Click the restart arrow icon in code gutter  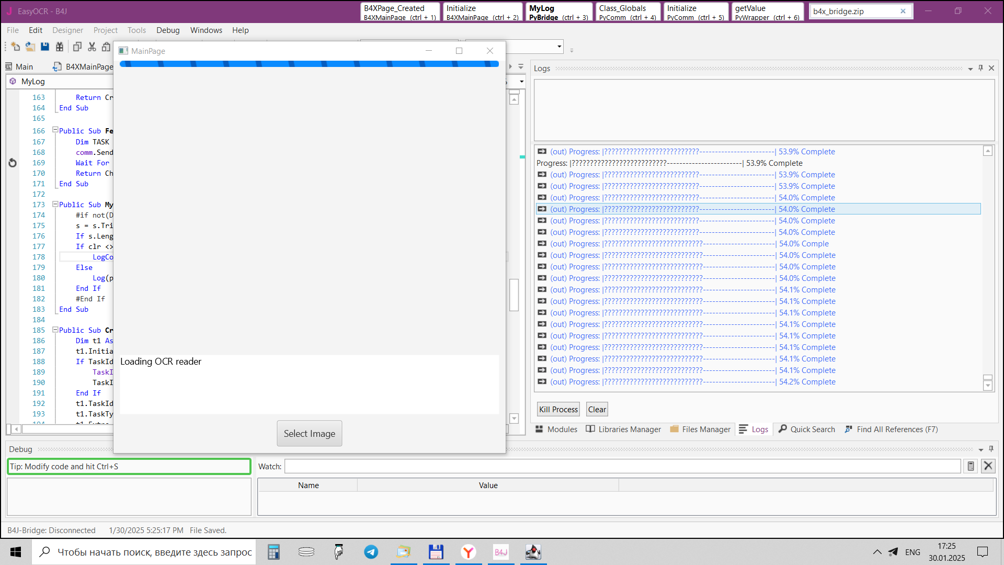(x=13, y=163)
